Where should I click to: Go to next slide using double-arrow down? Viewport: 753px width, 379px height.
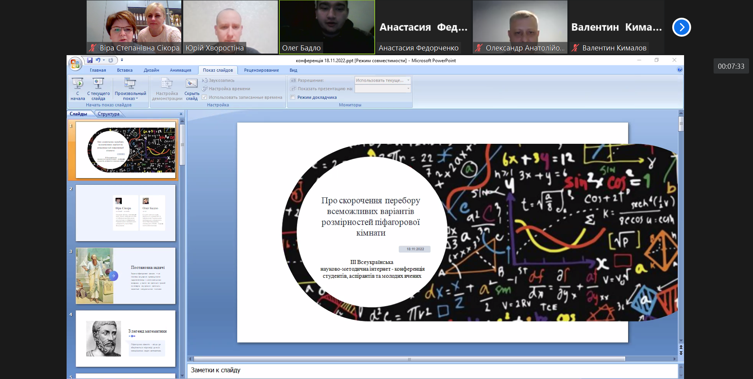(681, 353)
